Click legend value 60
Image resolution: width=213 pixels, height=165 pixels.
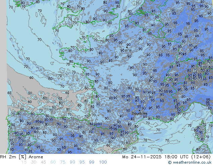(x=53, y=162)
